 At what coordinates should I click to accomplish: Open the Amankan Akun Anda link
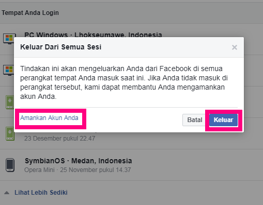49,118
